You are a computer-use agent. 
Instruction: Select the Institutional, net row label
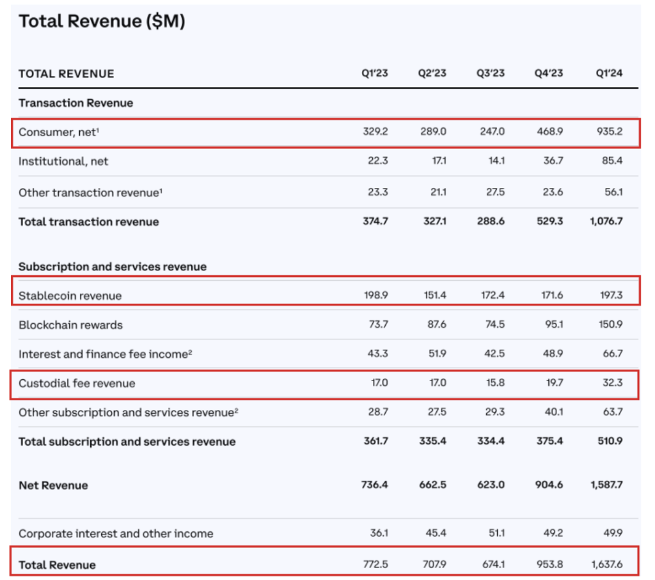[x=63, y=162]
